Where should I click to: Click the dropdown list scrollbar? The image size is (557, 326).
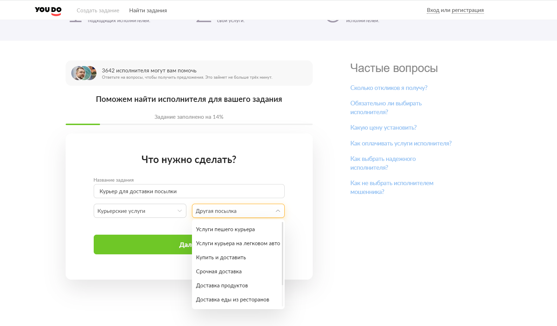pyautogui.click(x=283, y=254)
